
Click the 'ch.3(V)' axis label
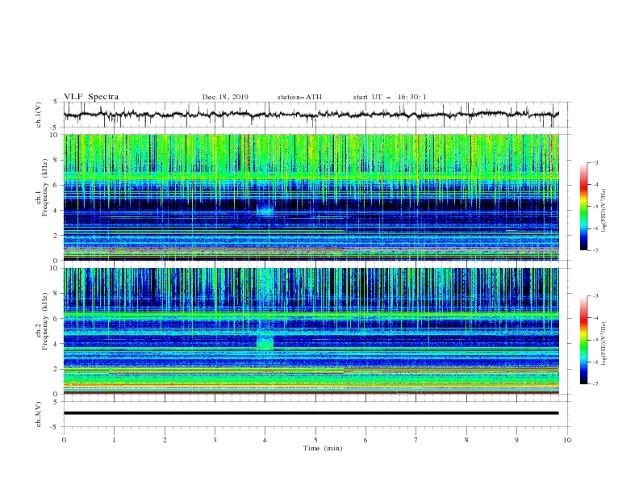tap(39, 414)
